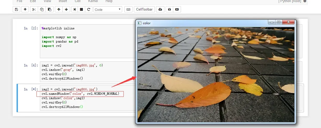Click the img1 = cv2.imread line
321x128 pixels.
[72, 65]
